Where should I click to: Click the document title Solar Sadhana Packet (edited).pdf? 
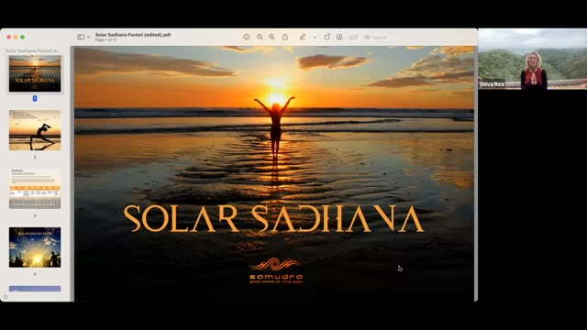pyautogui.click(x=133, y=35)
